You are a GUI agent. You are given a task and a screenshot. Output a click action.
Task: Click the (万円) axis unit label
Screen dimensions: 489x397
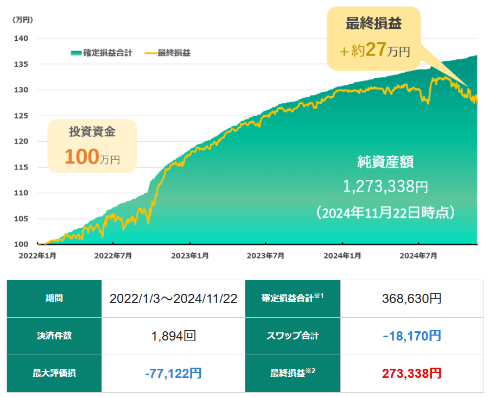22,20
